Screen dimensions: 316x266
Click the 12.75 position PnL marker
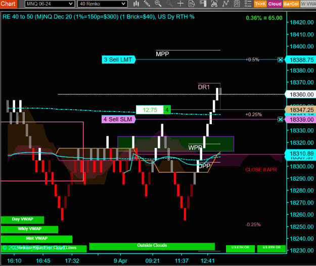[150, 110]
